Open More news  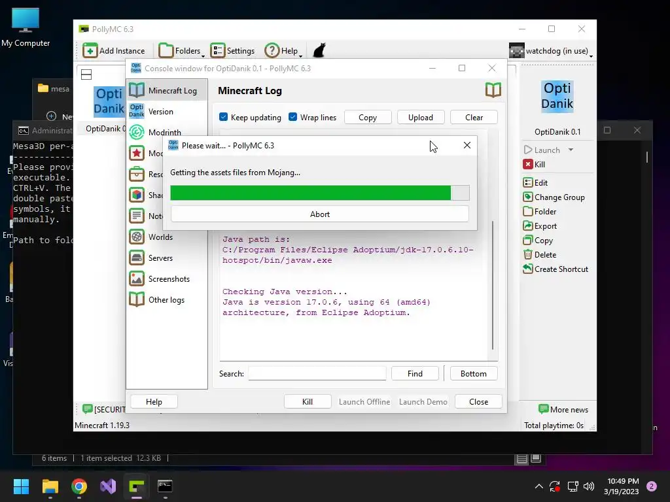coord(563,409)
